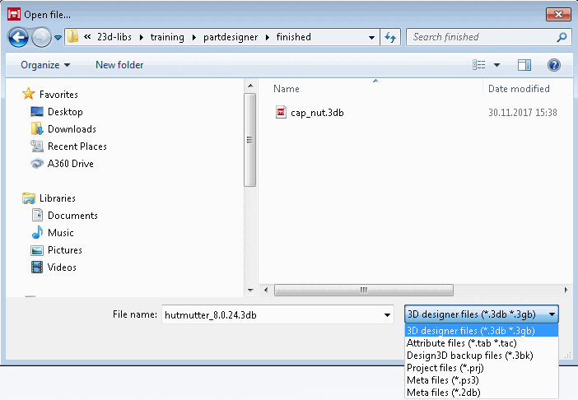
Task: Click the cap_nut.3db file icon
Action: 281,112
